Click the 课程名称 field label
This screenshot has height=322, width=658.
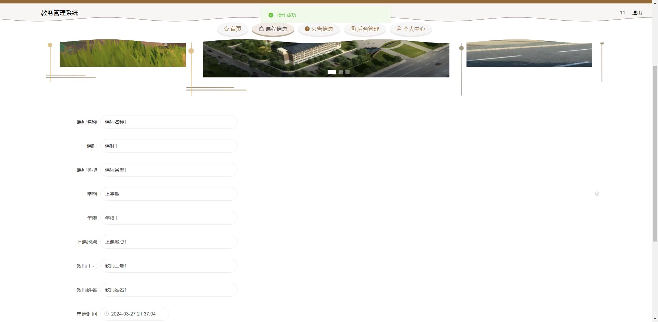click(x=87, y=122)
